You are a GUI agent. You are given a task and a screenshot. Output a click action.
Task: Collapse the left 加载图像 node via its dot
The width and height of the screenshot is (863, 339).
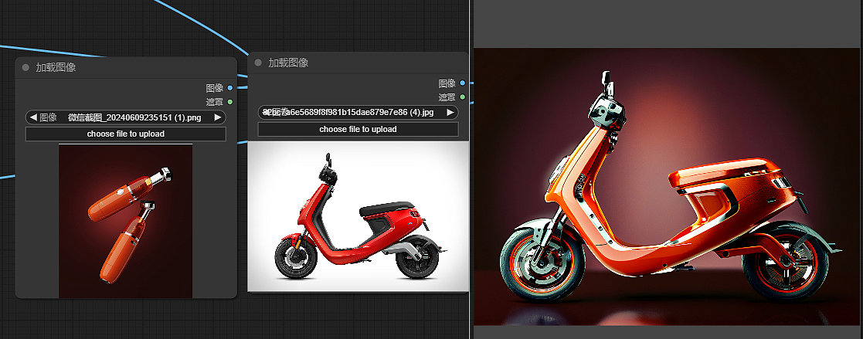tap(25, 67)
